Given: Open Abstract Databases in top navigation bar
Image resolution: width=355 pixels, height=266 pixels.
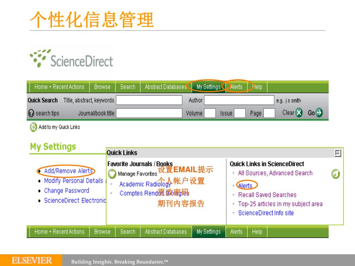Looking at the screenshot, I should coord(166,87).
